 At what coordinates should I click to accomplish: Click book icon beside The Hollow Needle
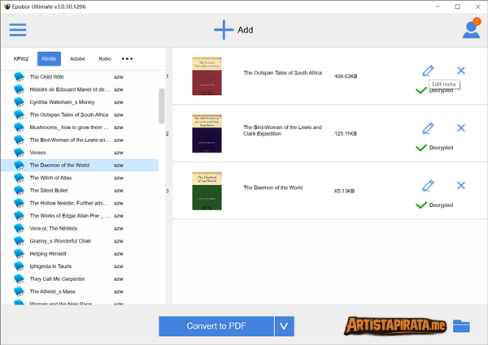tap(19, 203)
